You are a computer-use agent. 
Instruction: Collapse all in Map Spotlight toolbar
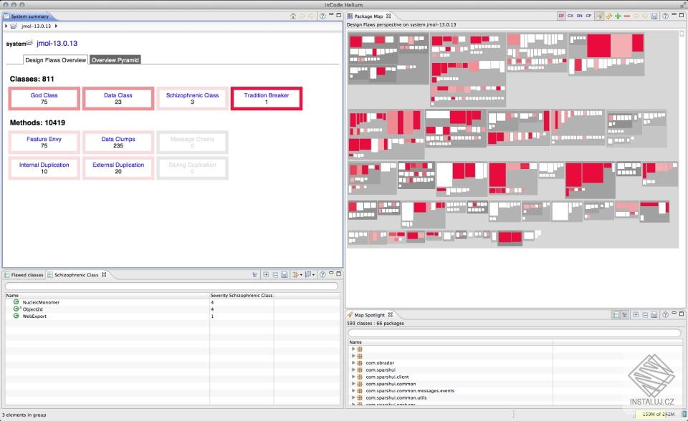click(645, 315)
